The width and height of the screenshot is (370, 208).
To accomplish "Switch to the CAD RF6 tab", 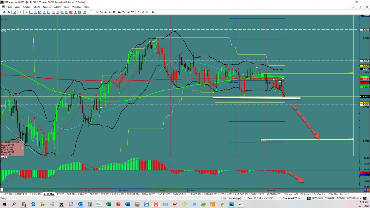I will tap(83, 194).
